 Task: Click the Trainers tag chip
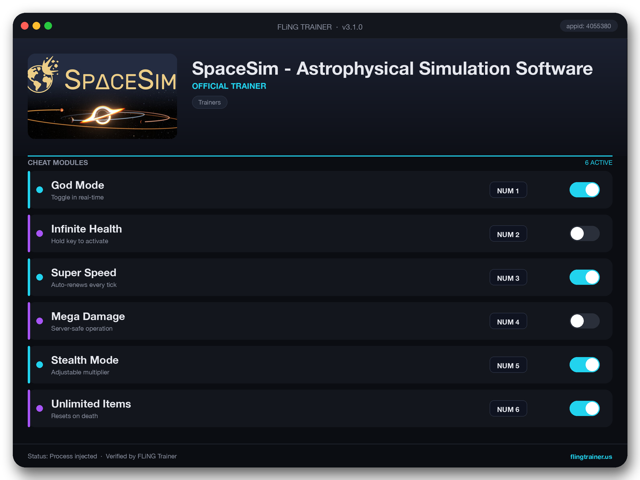210,102
